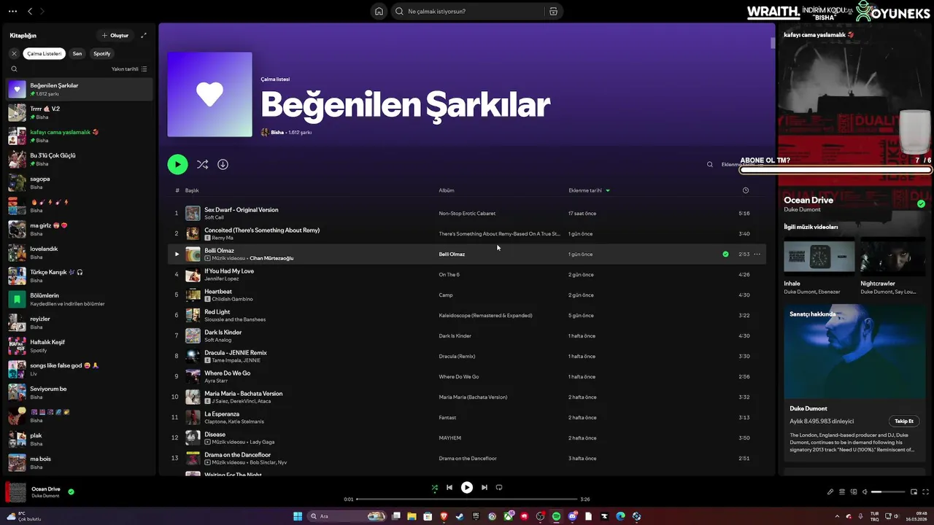934x525 pixels.
Task: Select the Spotify filter chip
Action: (x=102, y=53)
